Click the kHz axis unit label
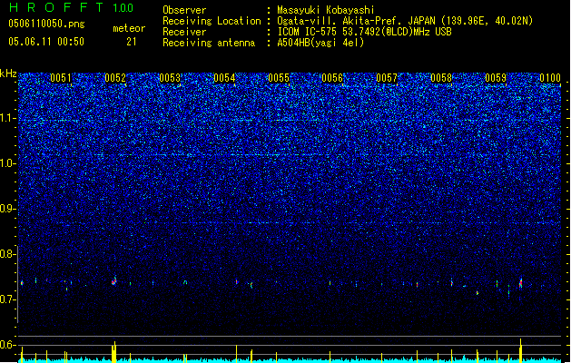This screenshot has height=363, width=571. click(x=8, y=74)
